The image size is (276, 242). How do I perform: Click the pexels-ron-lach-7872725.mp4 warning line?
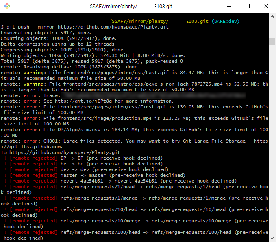tap(135, 87)
